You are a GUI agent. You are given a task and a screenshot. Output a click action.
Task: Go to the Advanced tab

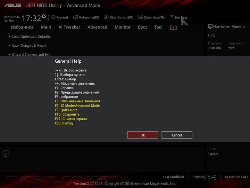[98, 27]
